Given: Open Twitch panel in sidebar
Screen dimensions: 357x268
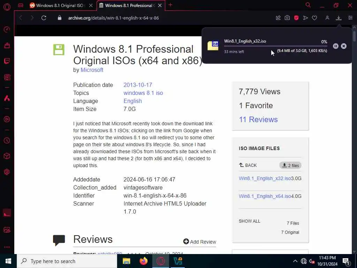Looking at the screenshot, I should click(7, 61).
